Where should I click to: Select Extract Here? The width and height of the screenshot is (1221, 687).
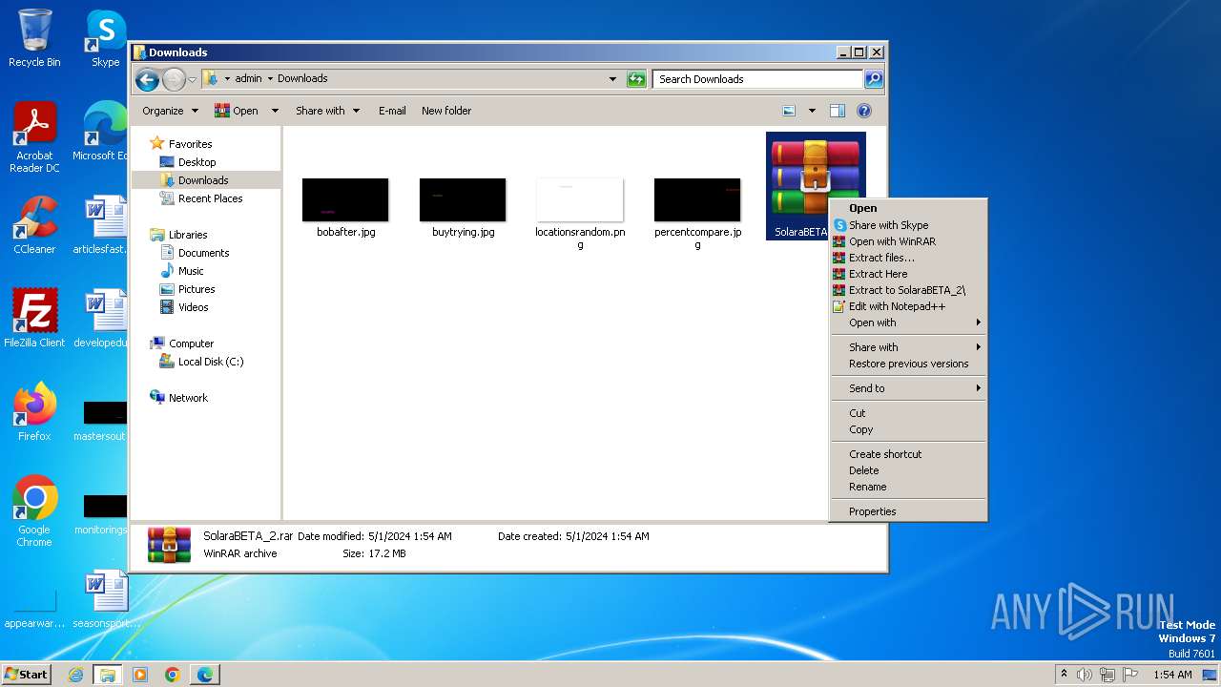908,274
